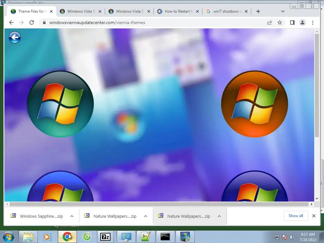This screenshot has width=324, height=243.
Task: Open the Chrome profile icon
Action: click(x=302, y=22)
